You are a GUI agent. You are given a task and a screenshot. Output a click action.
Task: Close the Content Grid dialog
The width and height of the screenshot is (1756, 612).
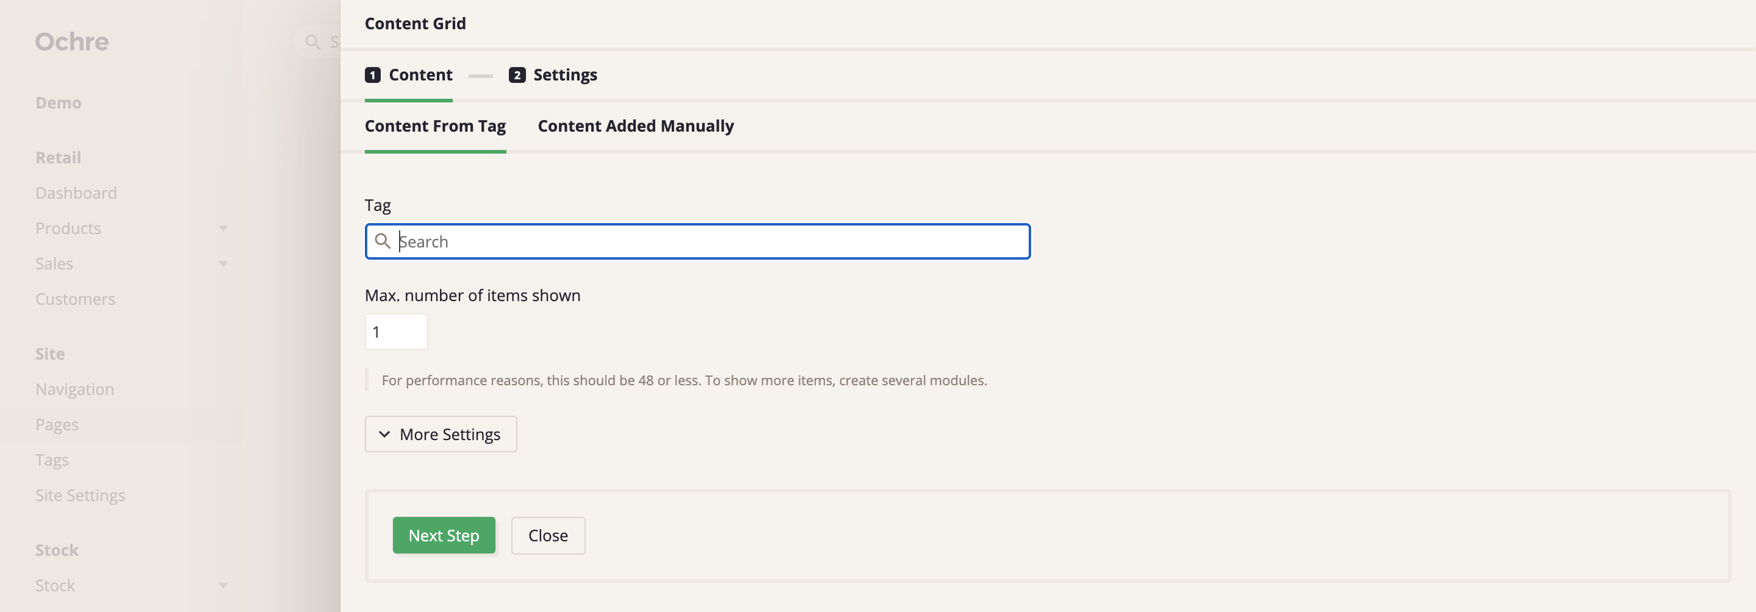pos(547,536)
